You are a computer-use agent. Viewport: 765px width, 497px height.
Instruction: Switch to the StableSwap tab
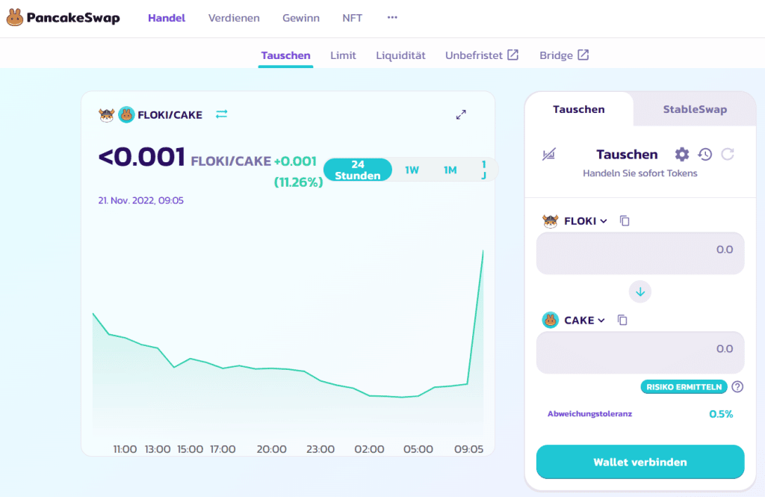(694, 109)
